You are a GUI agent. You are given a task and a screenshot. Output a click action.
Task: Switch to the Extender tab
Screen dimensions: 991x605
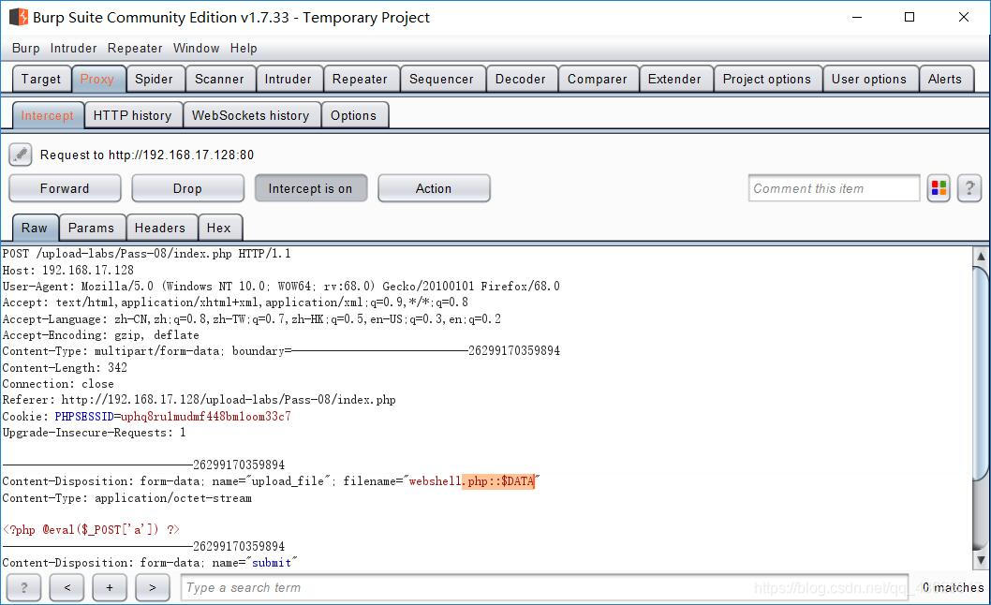click(674, 79)
